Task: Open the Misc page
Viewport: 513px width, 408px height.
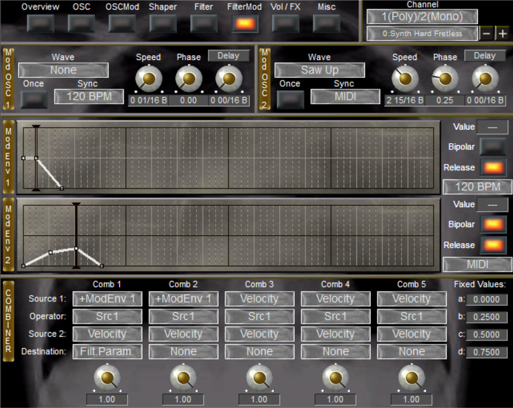Action: (x=327, y=23)
